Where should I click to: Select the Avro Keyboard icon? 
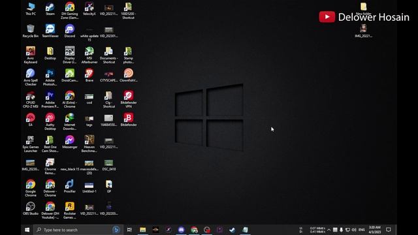[x=31, y=55]
